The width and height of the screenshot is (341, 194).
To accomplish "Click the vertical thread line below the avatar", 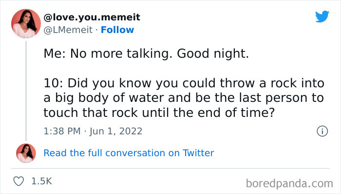I will 26,87.
